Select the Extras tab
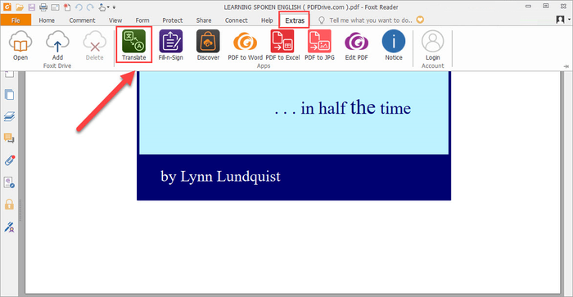The image size is (573, 297). (295, 20)
